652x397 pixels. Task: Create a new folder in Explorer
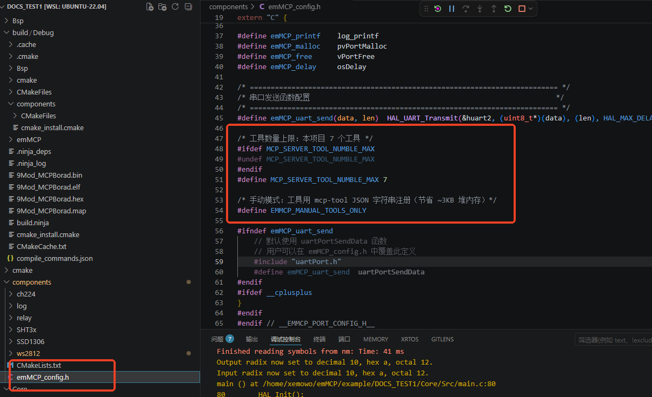click(163, 7)
